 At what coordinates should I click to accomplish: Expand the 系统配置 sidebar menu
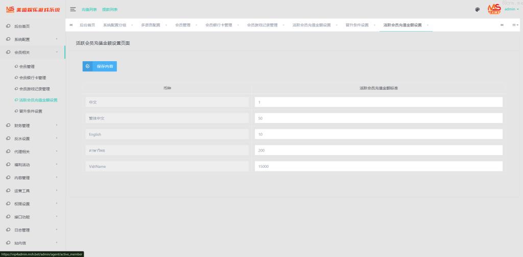pyautogui.click(x=32, y=39)
